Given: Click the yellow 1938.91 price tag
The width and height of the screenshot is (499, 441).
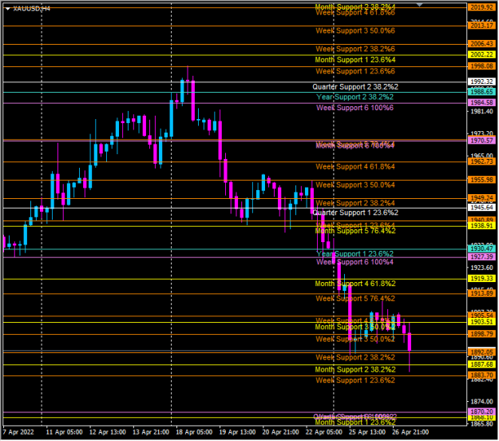Looking at the screenshot, I should (x=481, y=226).
